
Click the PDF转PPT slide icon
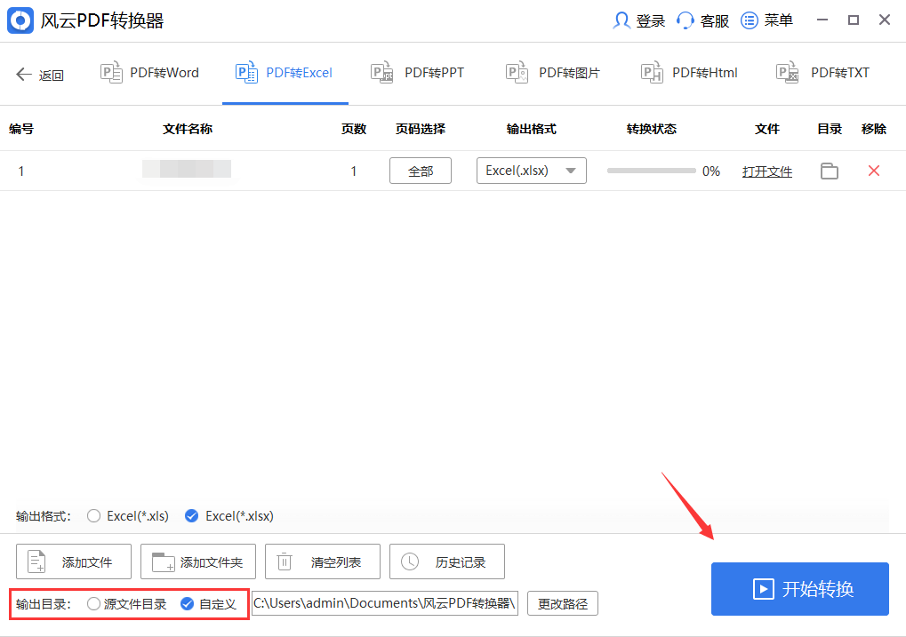(x=382, y=73)
